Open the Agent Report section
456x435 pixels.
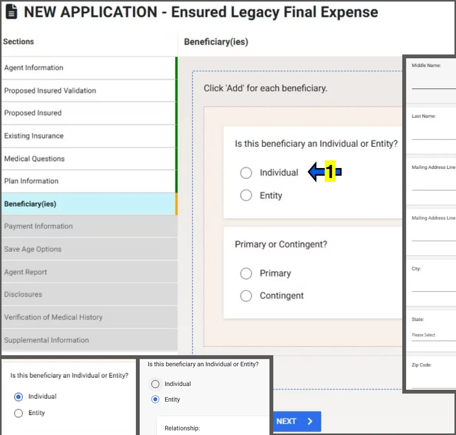[89, 272]
